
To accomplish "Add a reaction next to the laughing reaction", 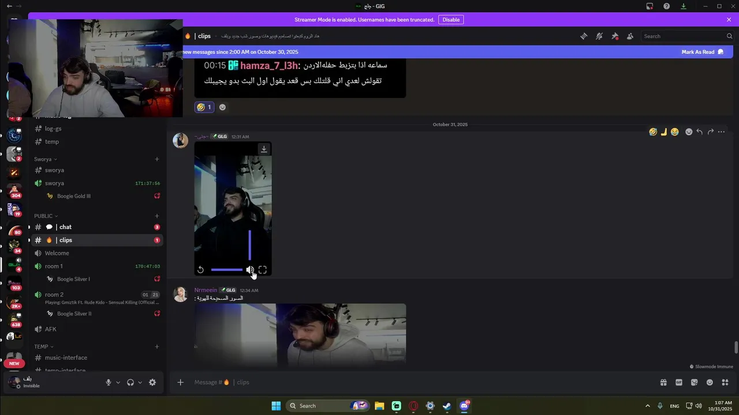I will point(222,107).
